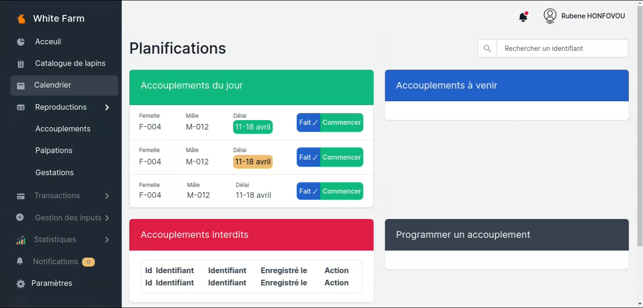Click the Paramètres gear icon

tap(21, 284)
